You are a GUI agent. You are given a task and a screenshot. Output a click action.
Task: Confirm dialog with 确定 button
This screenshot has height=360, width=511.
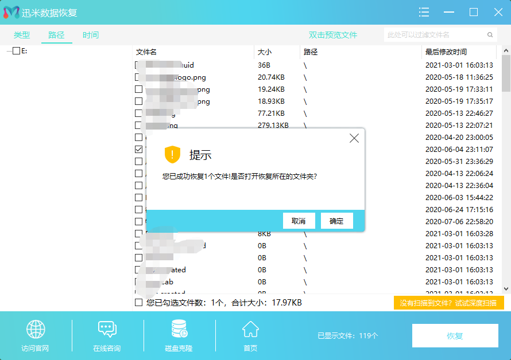[x=336, y=221]
